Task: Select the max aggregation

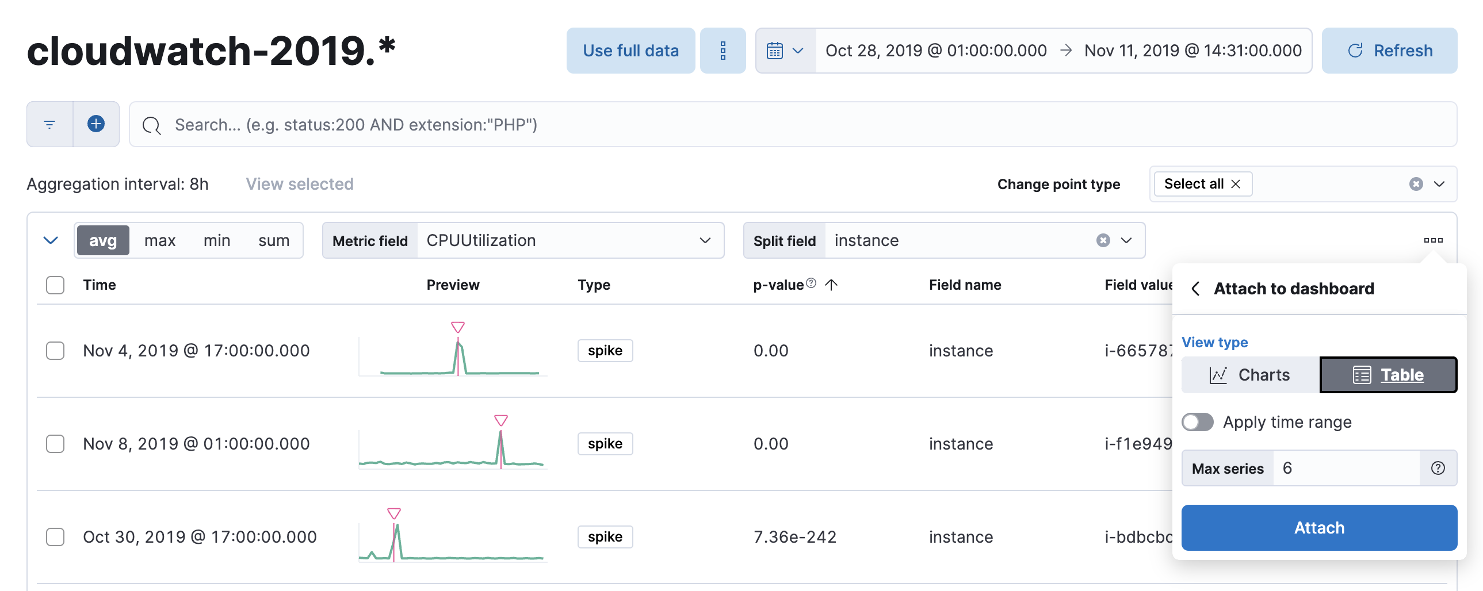Action: (159, 240)
